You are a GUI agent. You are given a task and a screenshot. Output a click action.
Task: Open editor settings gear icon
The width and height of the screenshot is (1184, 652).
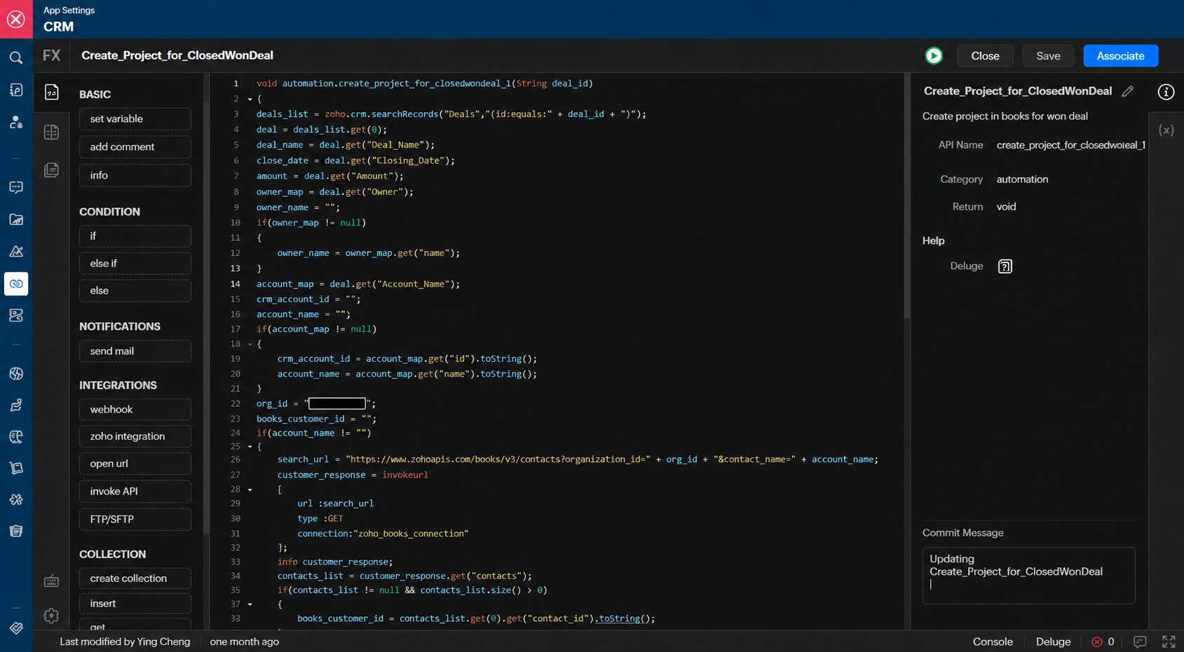tap(51, 616)
